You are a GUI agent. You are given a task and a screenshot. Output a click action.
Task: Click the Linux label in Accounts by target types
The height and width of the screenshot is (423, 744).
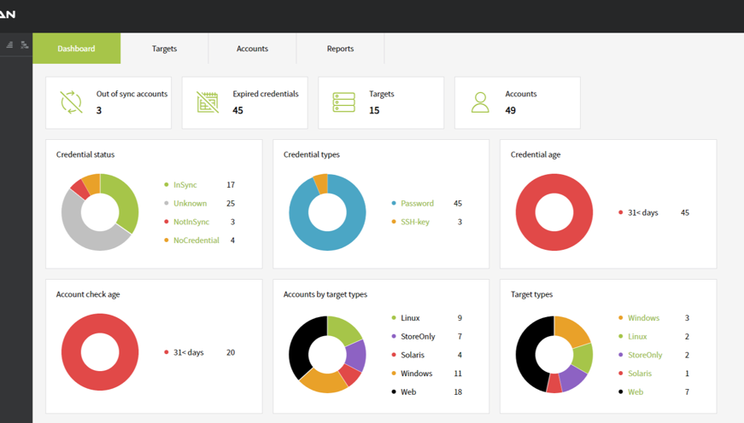(410, 318)
